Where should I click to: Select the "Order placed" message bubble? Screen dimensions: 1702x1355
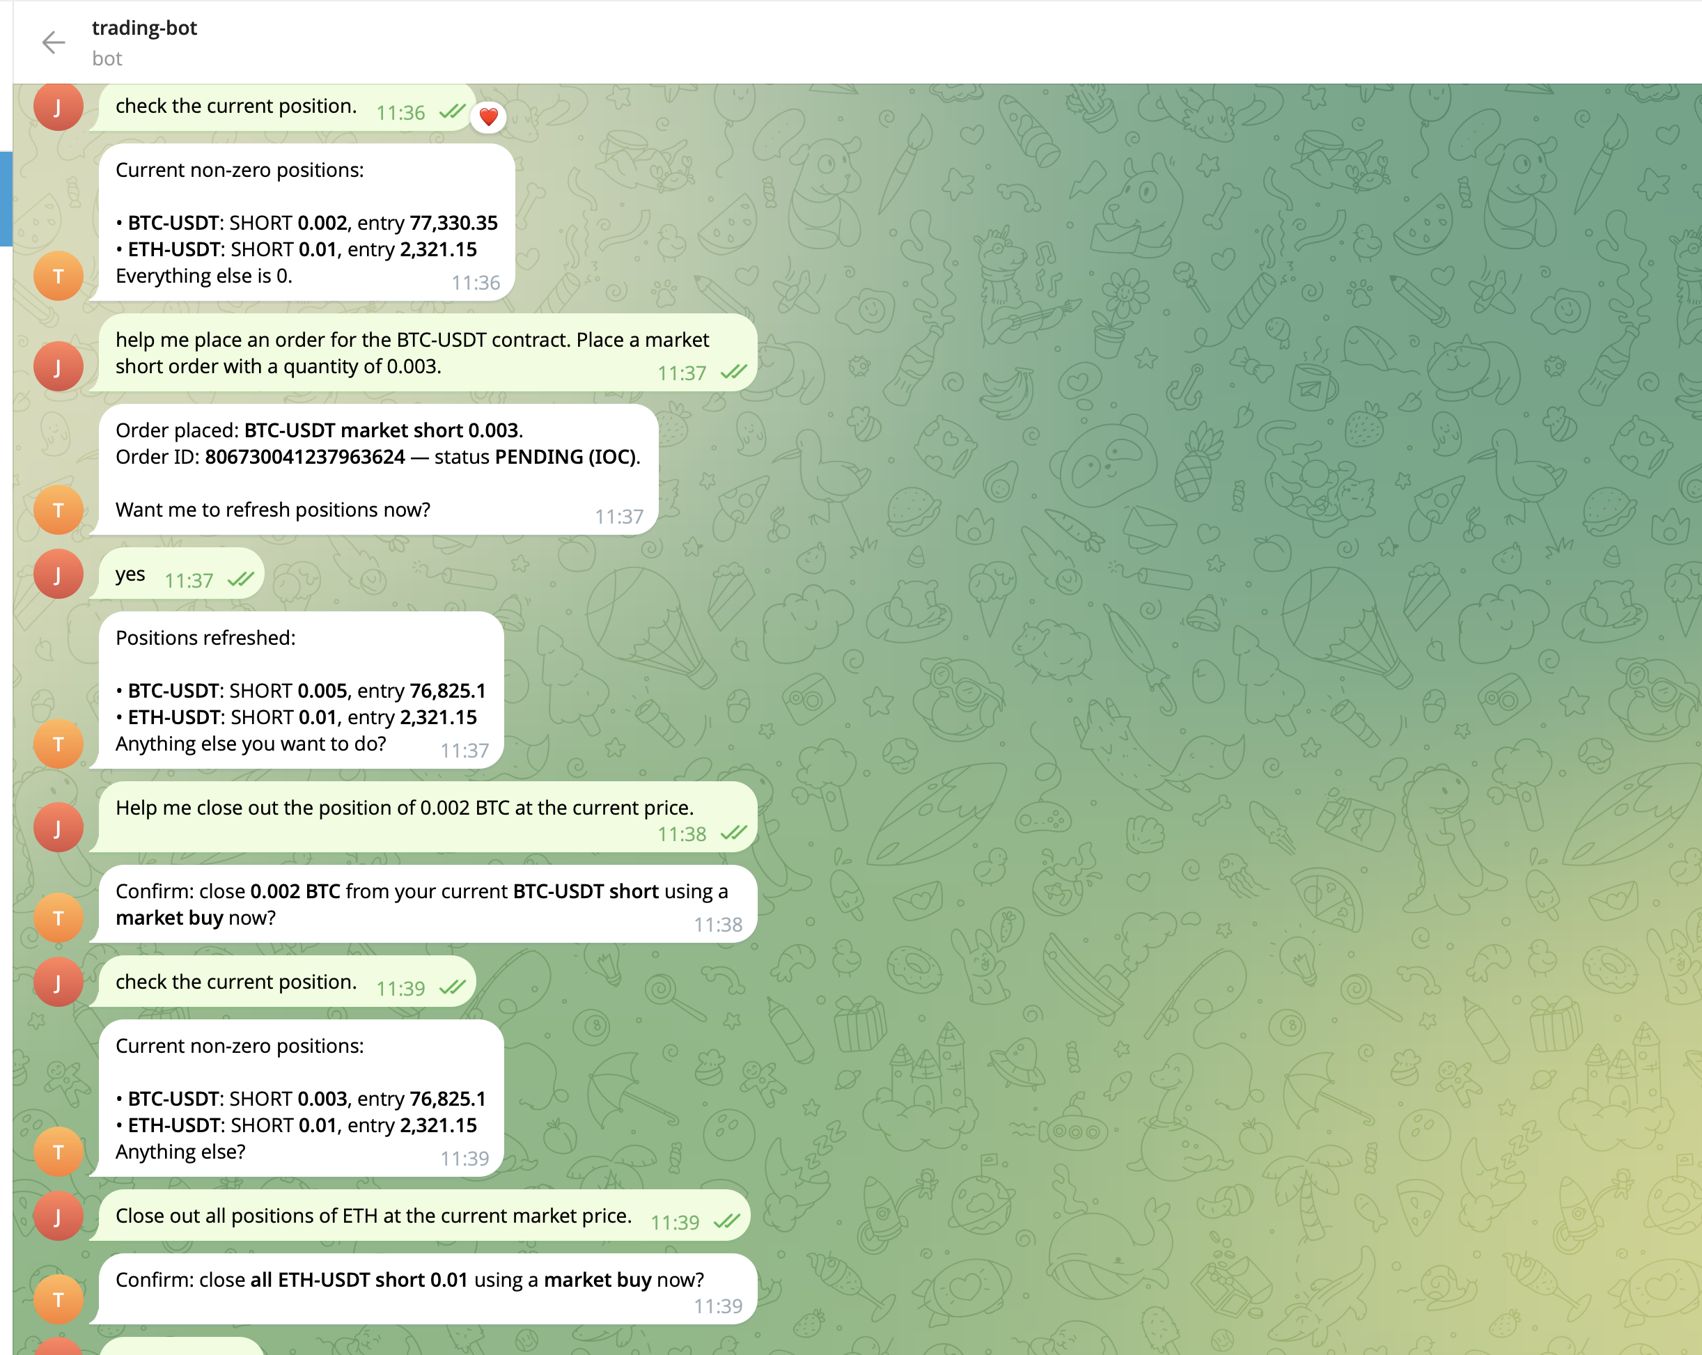coord(377,470)
